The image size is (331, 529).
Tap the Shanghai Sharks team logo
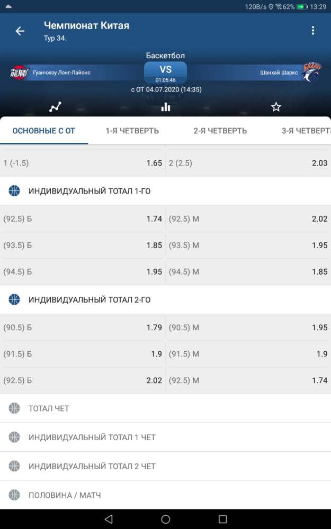click(310, 72)
